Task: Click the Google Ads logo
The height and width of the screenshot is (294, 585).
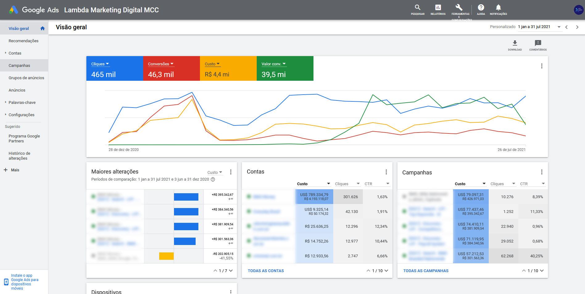Action: click(x=13, y=10)
